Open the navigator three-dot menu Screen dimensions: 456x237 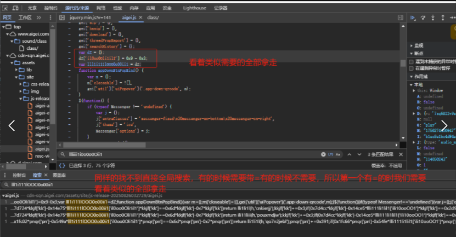pyautogui.click(x=50, y=18)
